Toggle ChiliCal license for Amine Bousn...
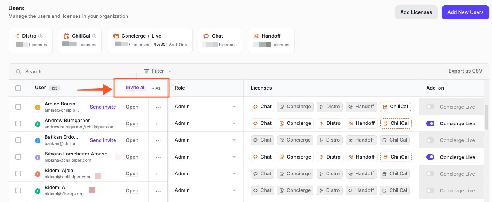 click(x=396, y=107)
